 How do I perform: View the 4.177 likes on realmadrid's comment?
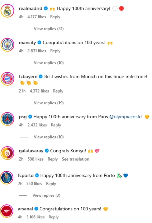pyautogui.click(x=37, y=17)
